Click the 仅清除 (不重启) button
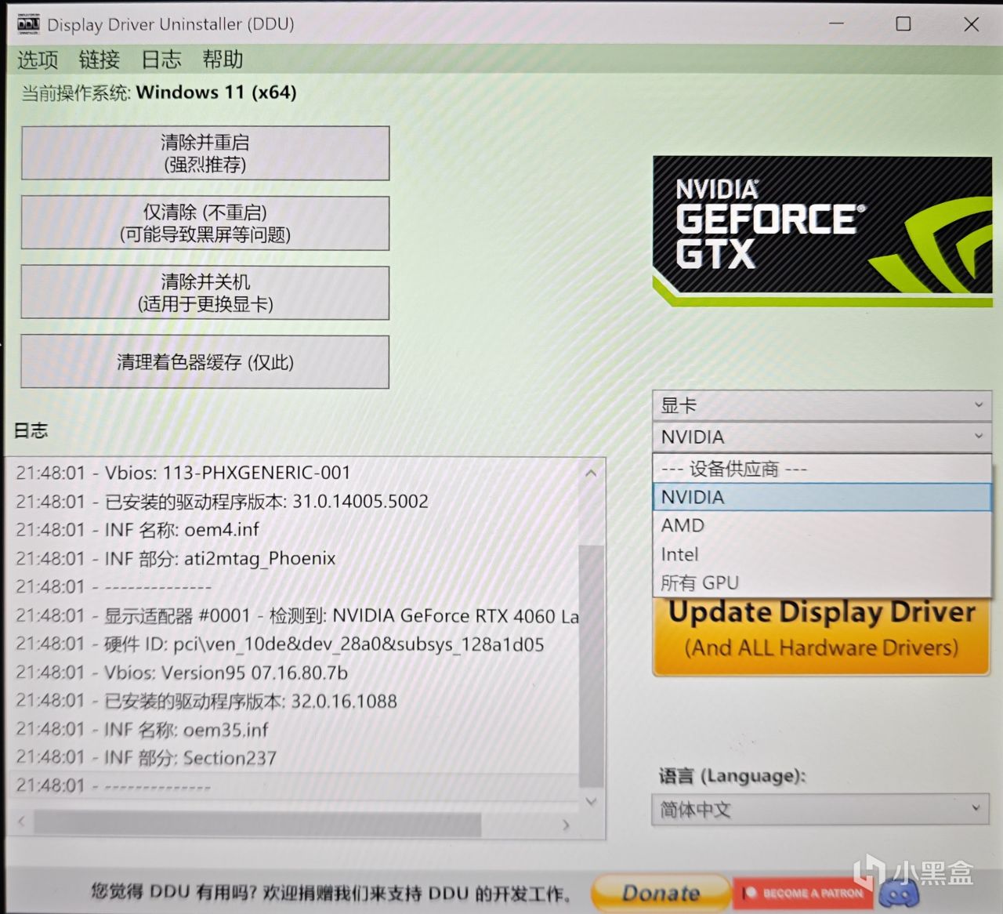This screenshot has width=1003, height=914. coord(205,223)
